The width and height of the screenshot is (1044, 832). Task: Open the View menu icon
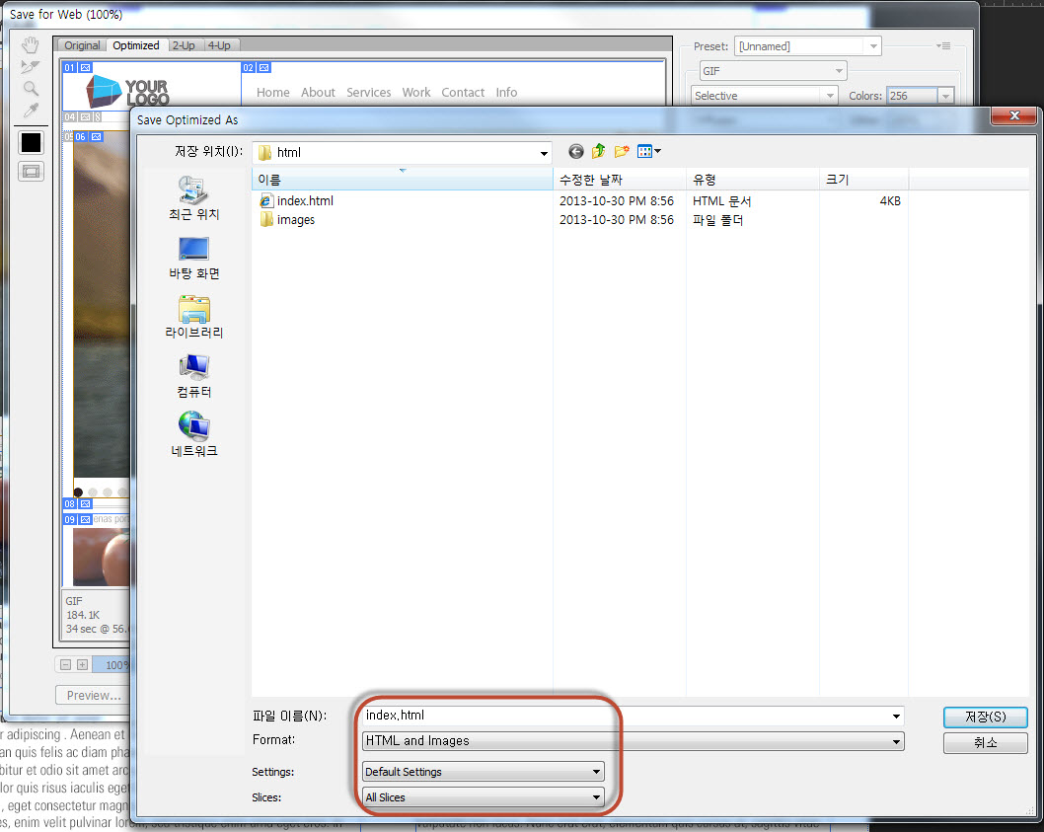click(x=648, y=151)
